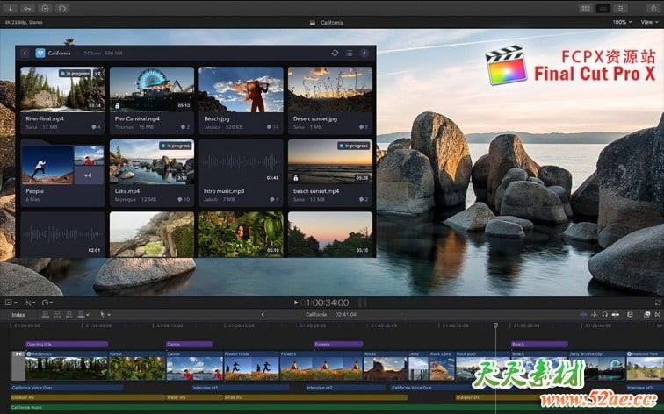Viewport: 664px width, 414px height.
Task: Show the Browser grid layout button
Action: click(586, 9)
